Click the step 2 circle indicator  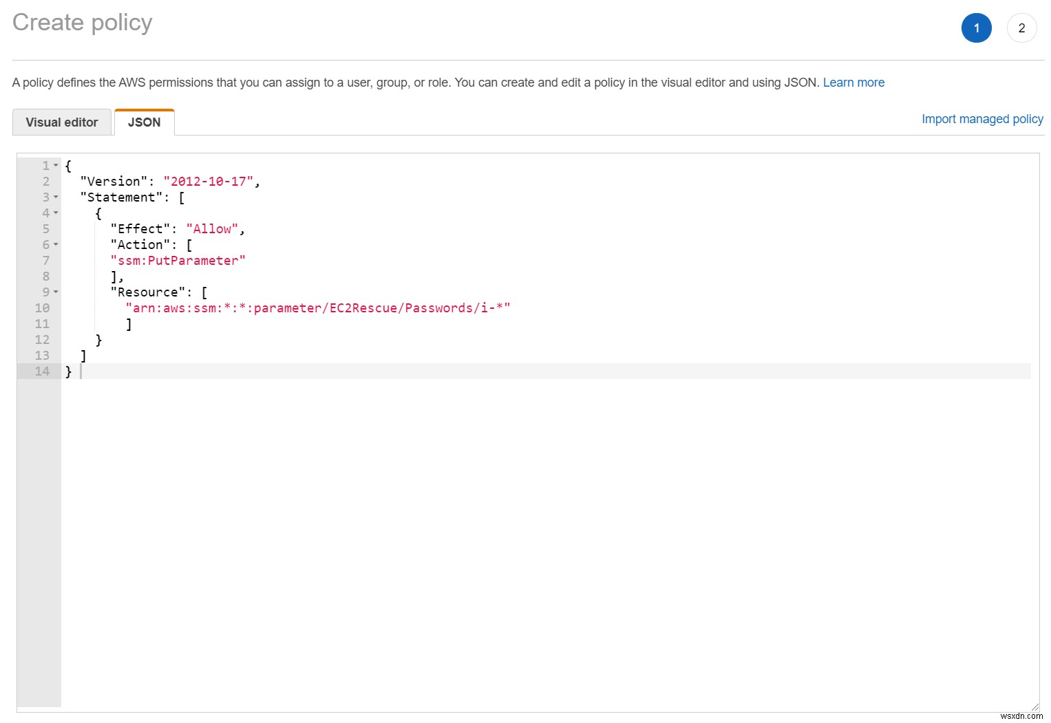point(1021,28)
